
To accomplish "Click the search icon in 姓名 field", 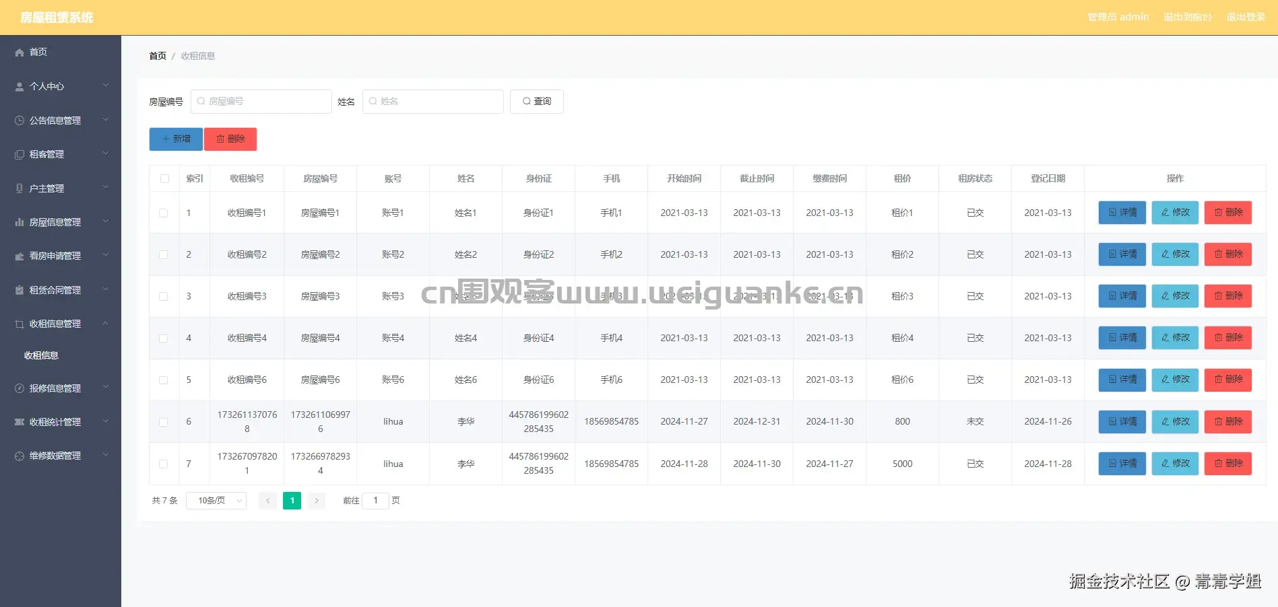I will pyautogui.click(x=373, y=102).
